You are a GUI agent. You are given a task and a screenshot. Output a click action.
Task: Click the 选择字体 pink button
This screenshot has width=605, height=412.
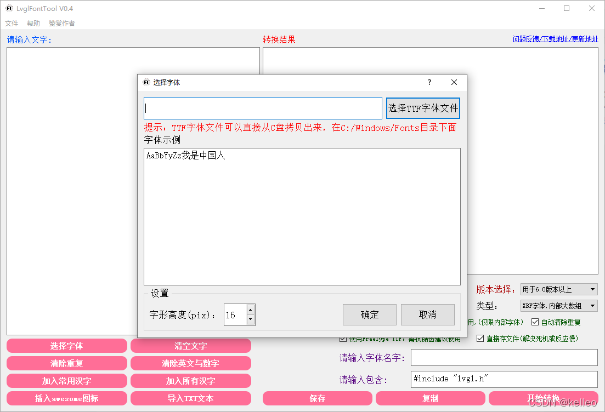pyautogui.click(x=67, y=346)
